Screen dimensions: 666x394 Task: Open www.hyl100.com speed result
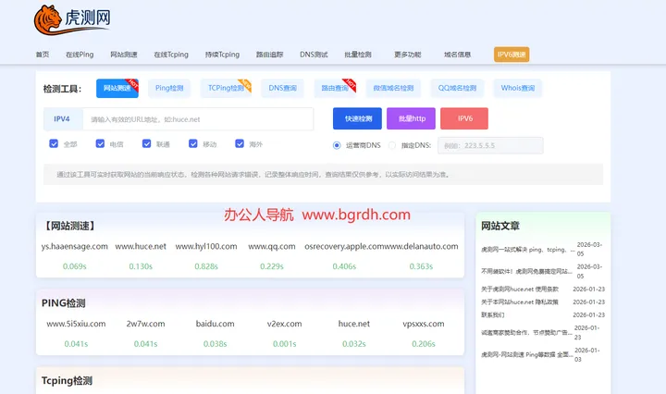[206, 246]
